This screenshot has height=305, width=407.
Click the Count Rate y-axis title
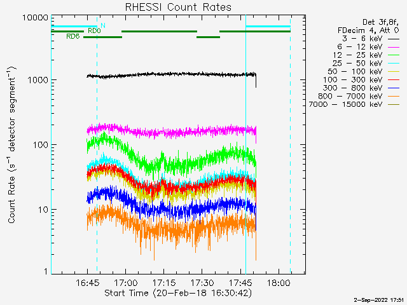[x=11, y=145]
